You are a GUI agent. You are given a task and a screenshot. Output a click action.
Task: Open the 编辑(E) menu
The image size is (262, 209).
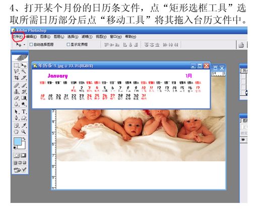click(x=31, y=36)
